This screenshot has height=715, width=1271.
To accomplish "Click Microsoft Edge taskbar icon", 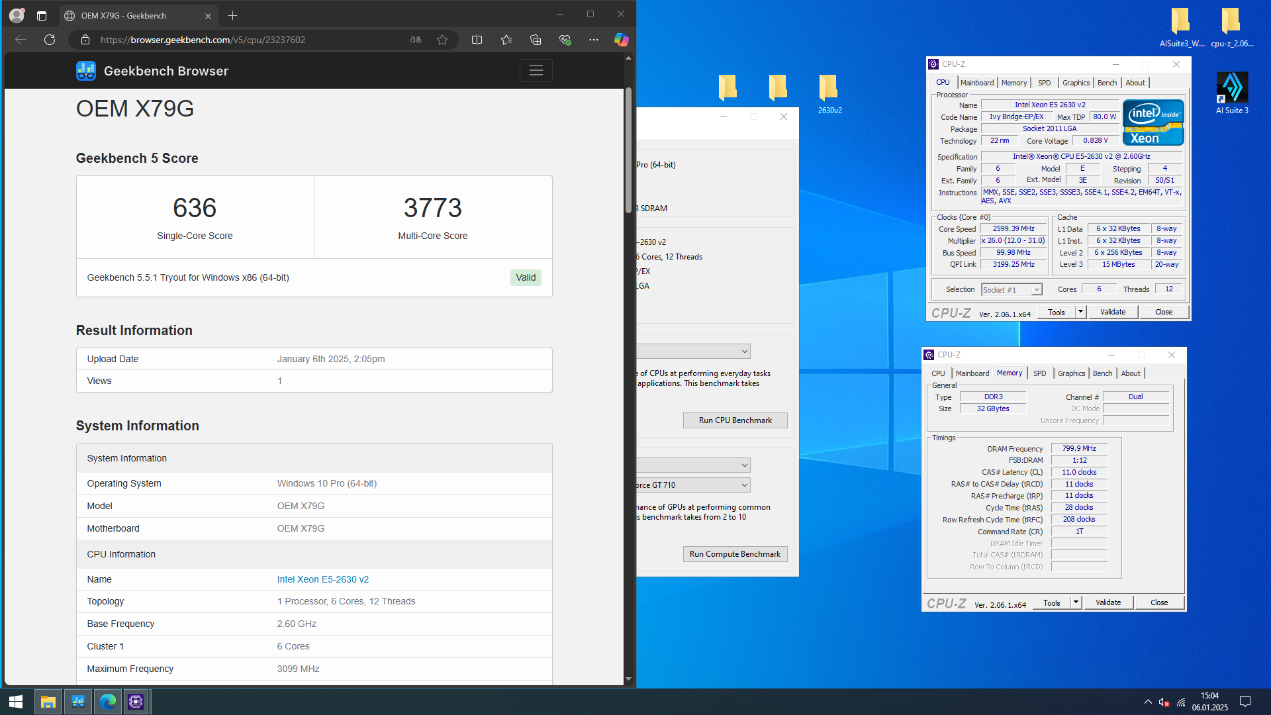I will coord(107,702).
